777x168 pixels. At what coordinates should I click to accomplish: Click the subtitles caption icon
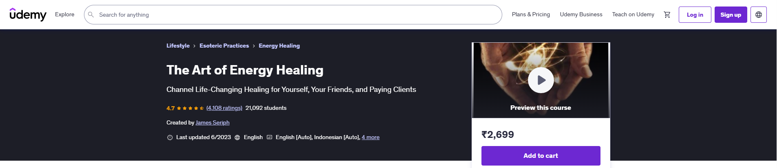click(x=269, y=137)
